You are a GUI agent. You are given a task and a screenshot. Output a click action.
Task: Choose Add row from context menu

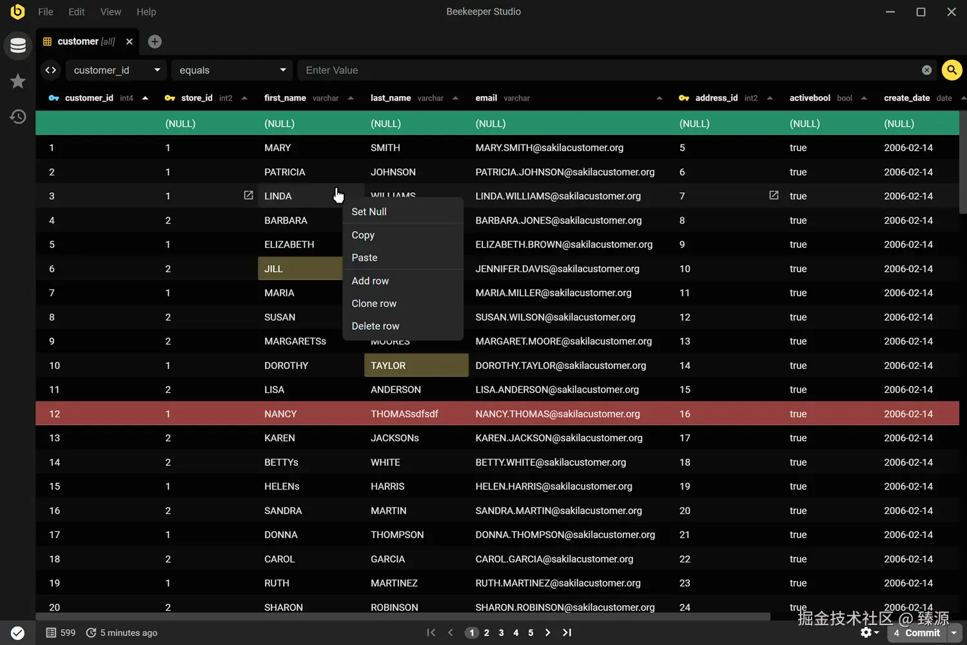pyautogui.click(x=403, y=281)
